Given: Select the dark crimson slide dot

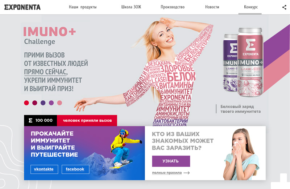Looking at the screenshot, I should pos(35,103).
